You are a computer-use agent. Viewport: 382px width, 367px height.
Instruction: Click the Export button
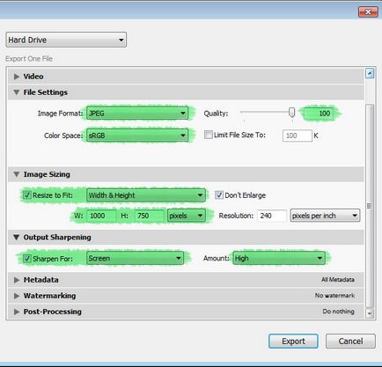coord(293,341)
